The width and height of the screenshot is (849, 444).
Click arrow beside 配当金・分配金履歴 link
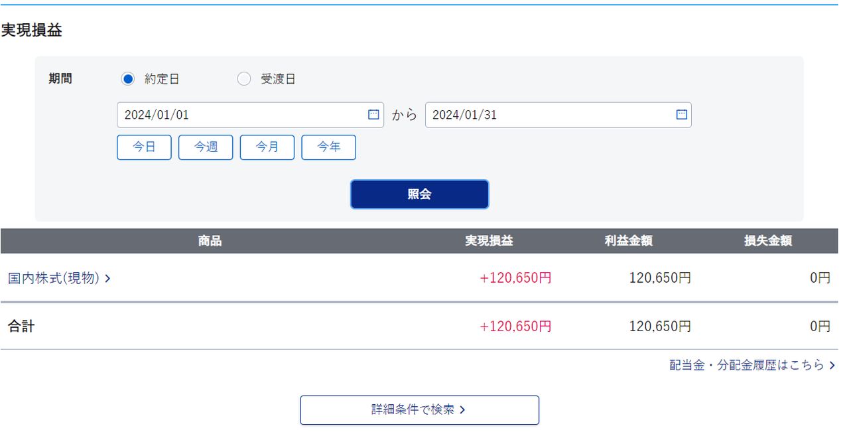click(x=832, y=365)
